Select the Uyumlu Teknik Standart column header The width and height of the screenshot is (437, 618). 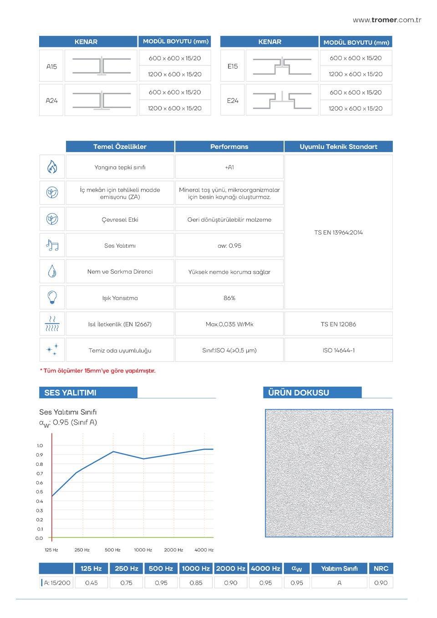point(338,147)
